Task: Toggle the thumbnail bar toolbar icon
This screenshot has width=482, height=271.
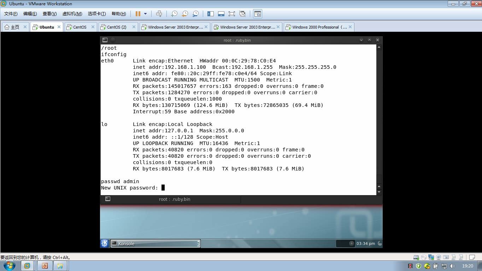Action: click(x=221, y=14)
